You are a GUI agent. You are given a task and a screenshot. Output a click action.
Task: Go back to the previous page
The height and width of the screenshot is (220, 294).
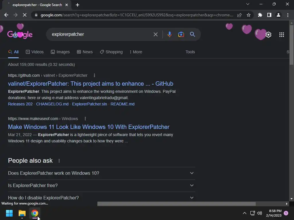tap(6, 15)
